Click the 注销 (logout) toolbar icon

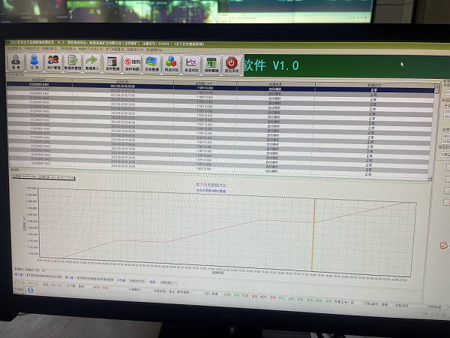34,63
